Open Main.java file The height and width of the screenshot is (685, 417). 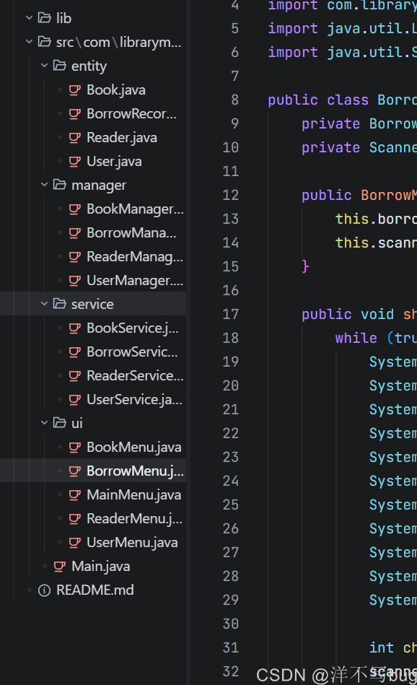coord(101,566)
